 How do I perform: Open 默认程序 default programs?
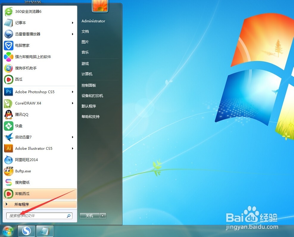[89, 106]
